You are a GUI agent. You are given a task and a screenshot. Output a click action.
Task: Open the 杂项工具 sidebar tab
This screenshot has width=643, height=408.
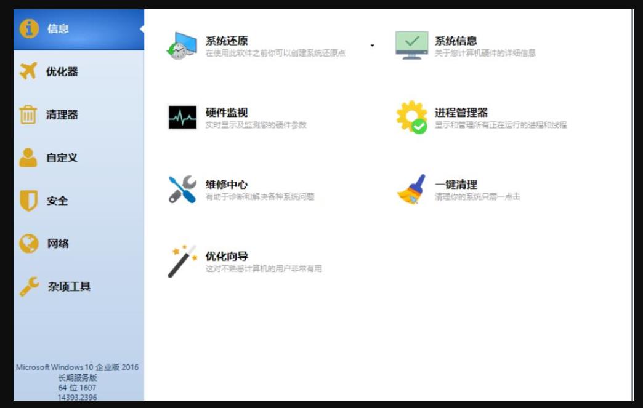click(x=69, y=287)
